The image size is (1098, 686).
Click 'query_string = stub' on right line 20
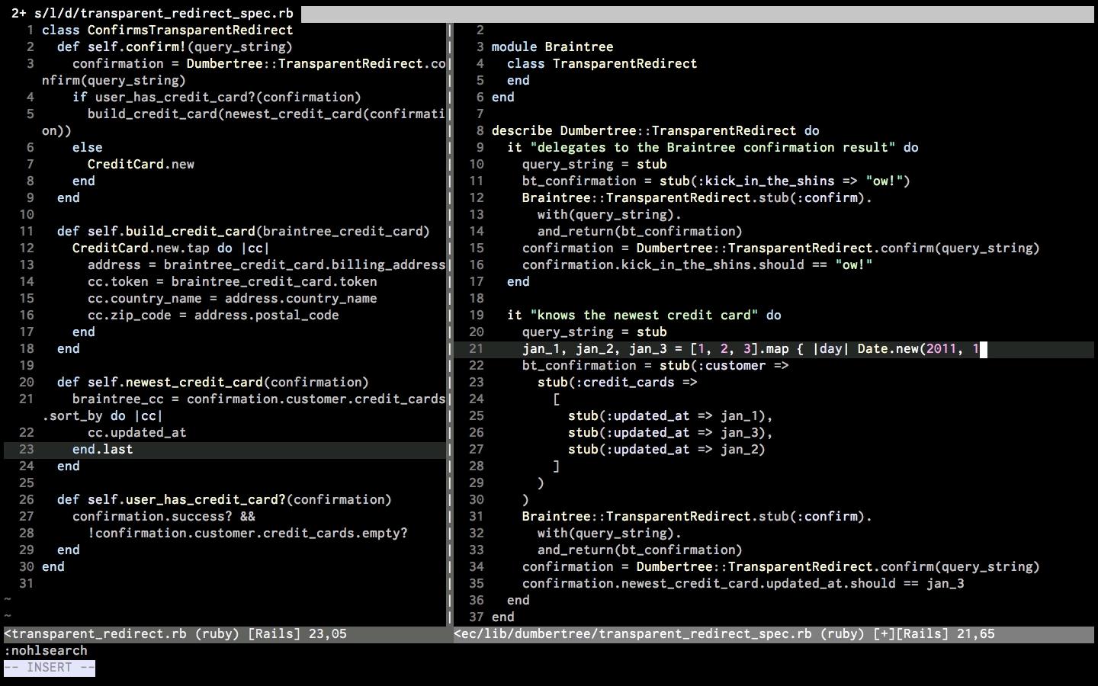(x=595, y=332)
